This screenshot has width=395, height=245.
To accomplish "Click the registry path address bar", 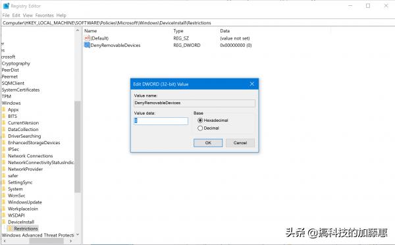I will pos(198,22).
